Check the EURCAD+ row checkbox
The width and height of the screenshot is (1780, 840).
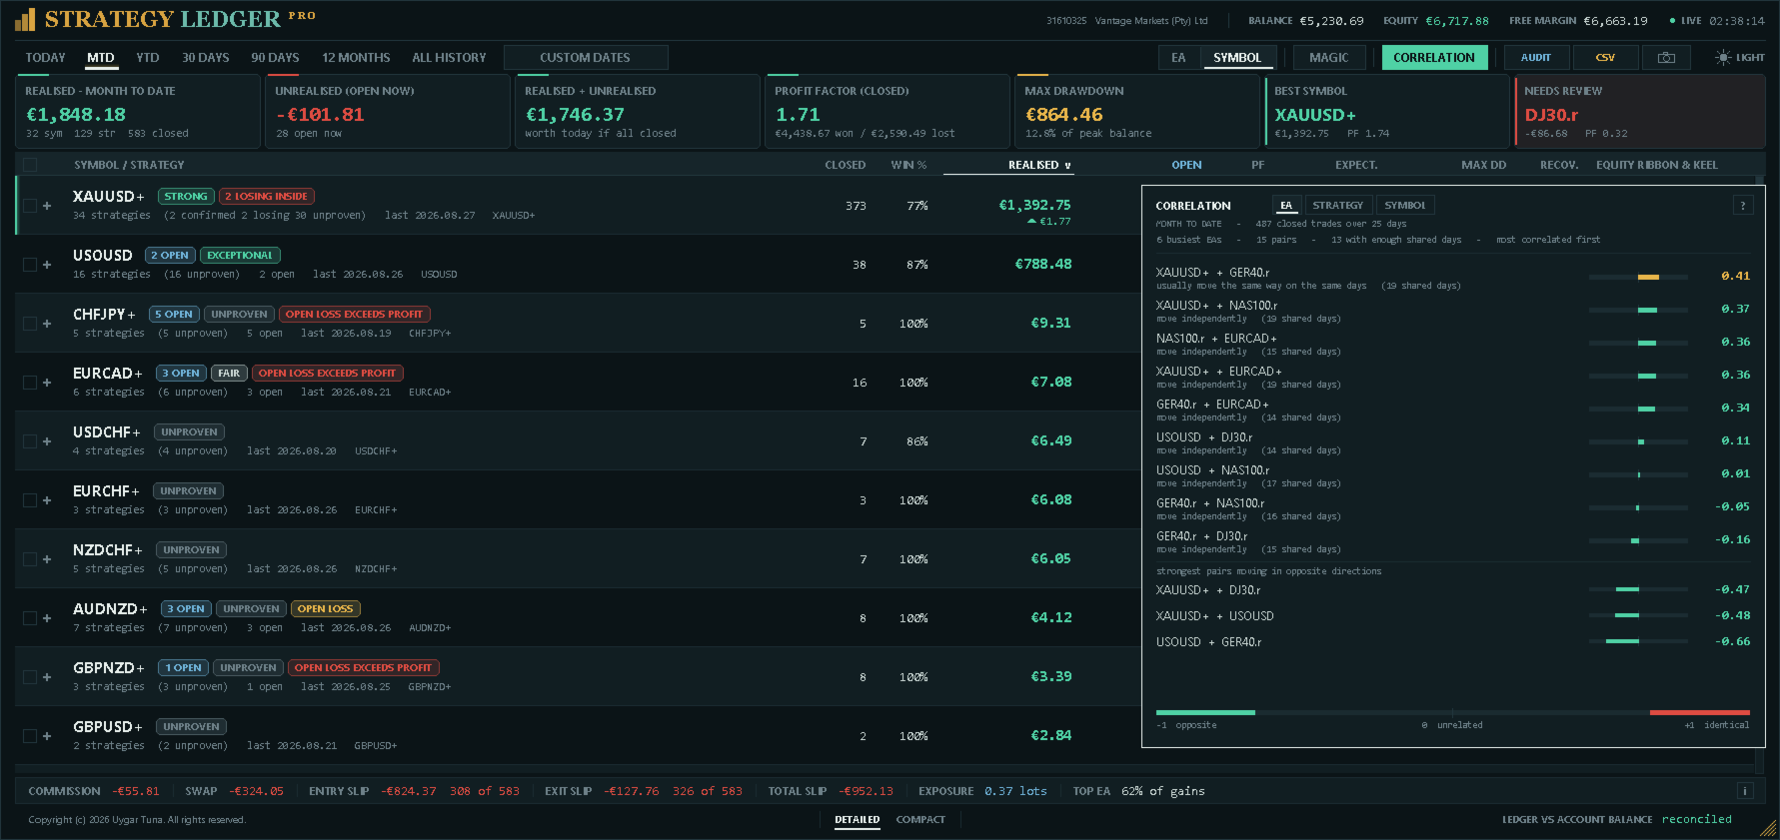tap(30, 383)
